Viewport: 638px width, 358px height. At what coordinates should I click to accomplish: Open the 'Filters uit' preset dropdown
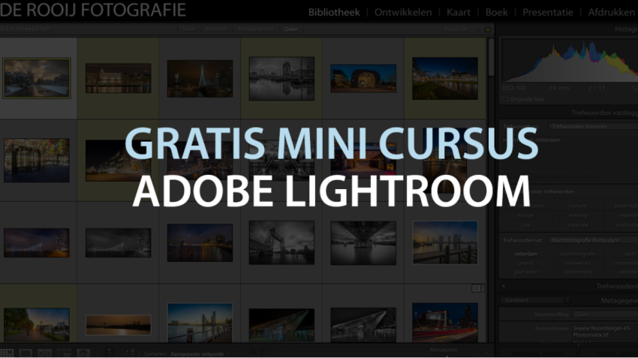click(461, 30)
